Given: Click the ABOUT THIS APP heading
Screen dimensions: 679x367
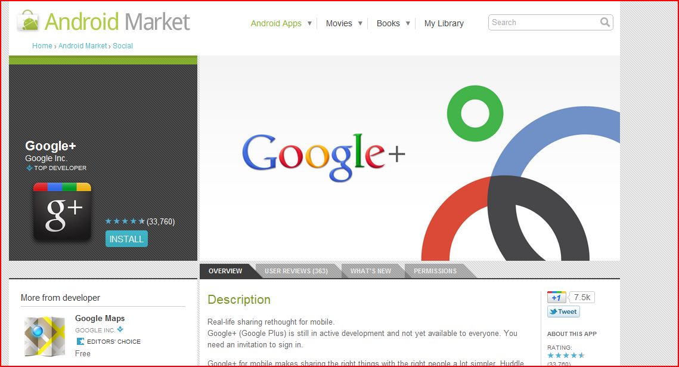Looking at the screenshot, I should [572, 334].
